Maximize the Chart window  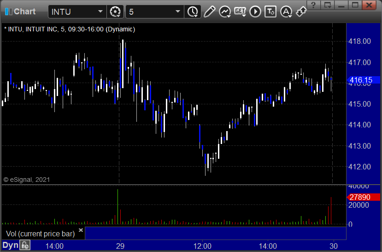point(355,5)
